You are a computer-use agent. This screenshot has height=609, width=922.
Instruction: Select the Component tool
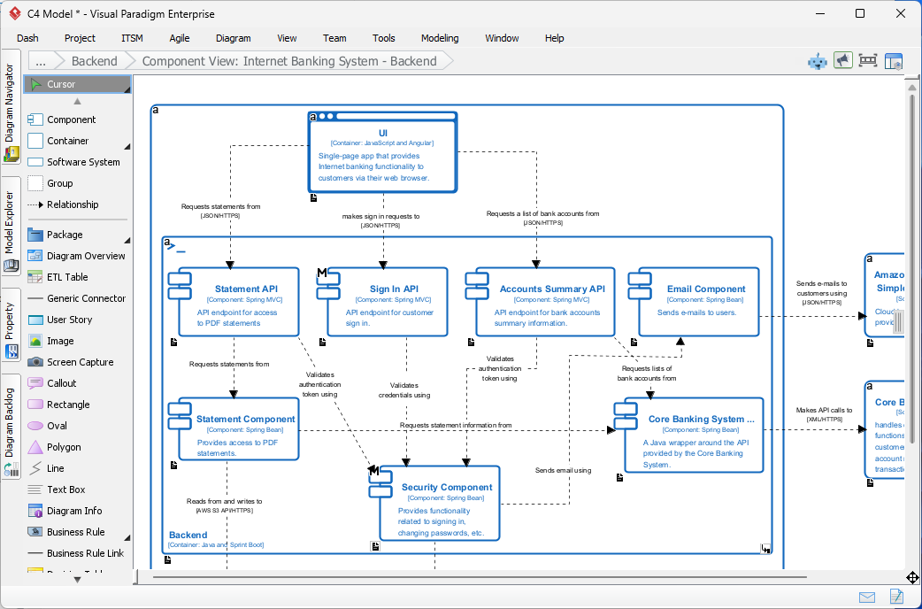pos(65,119)
